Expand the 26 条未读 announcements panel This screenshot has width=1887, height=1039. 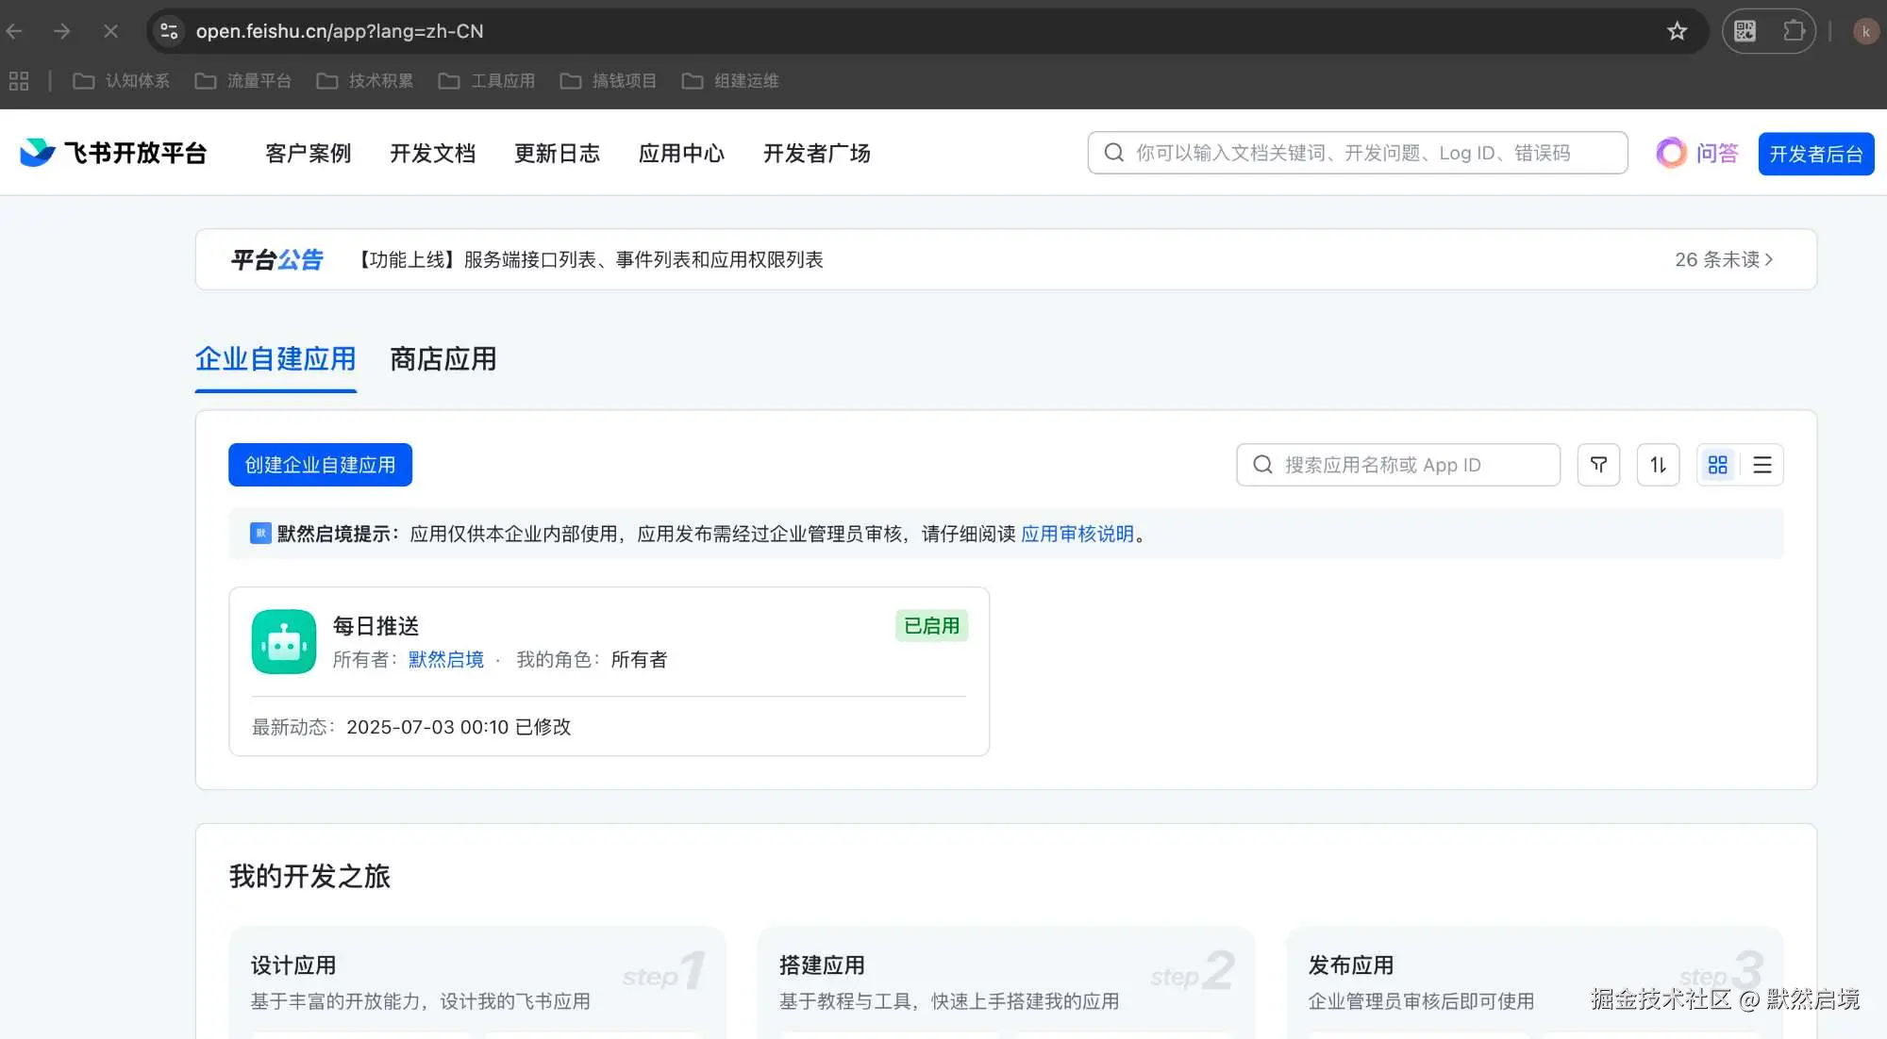tap(1722, 259)
